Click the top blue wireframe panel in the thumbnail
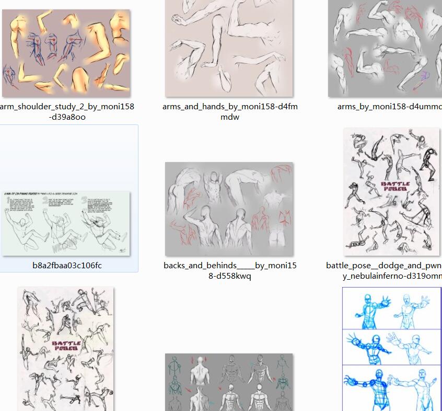 [x=391, y=309]
